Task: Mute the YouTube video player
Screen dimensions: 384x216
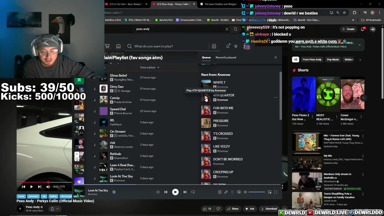Action: (48, 187)
